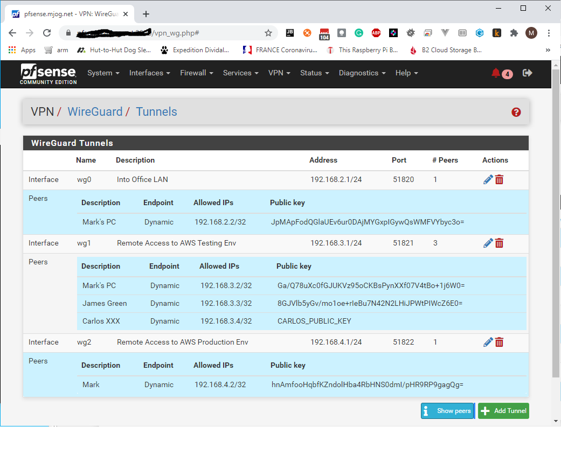Click the Tunnels breadcrumb link
Screen dimensions: 561x455
[156, 112]
